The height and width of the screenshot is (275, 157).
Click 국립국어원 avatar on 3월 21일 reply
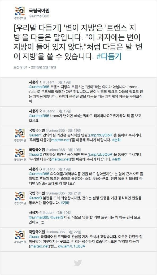(x=20, y=198)
